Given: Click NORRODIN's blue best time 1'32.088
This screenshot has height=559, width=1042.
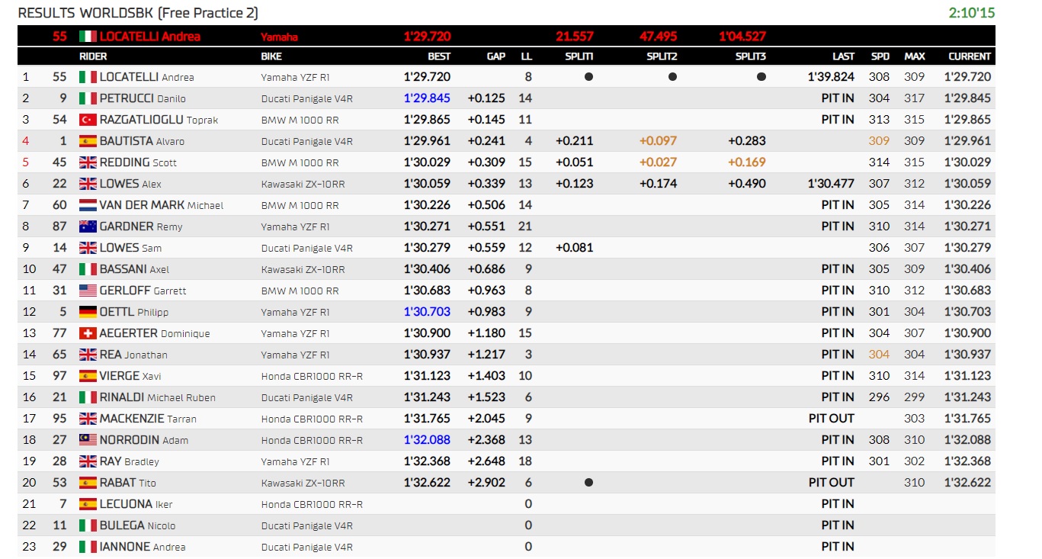Looking at the screenshot, I should point(427,440).
